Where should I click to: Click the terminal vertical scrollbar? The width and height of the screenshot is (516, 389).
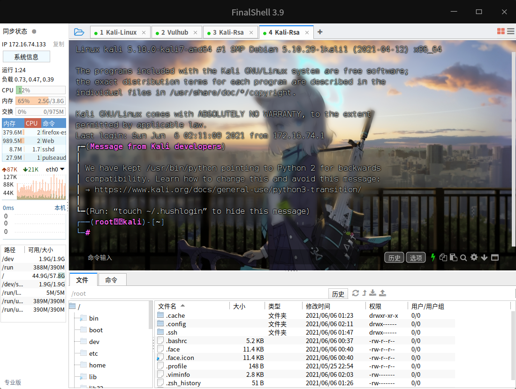pos(514,149)
